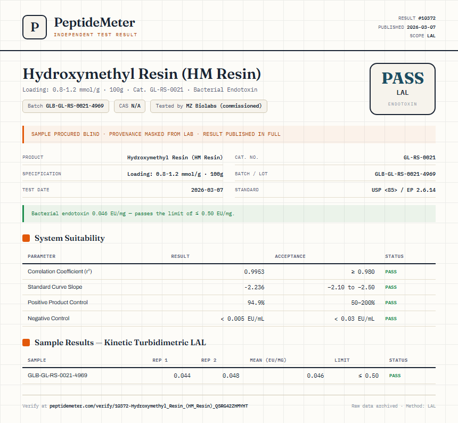The image size is (458, 423).
Task: Select the limit value ≤ 0.50
Action: tap(369, 376)
